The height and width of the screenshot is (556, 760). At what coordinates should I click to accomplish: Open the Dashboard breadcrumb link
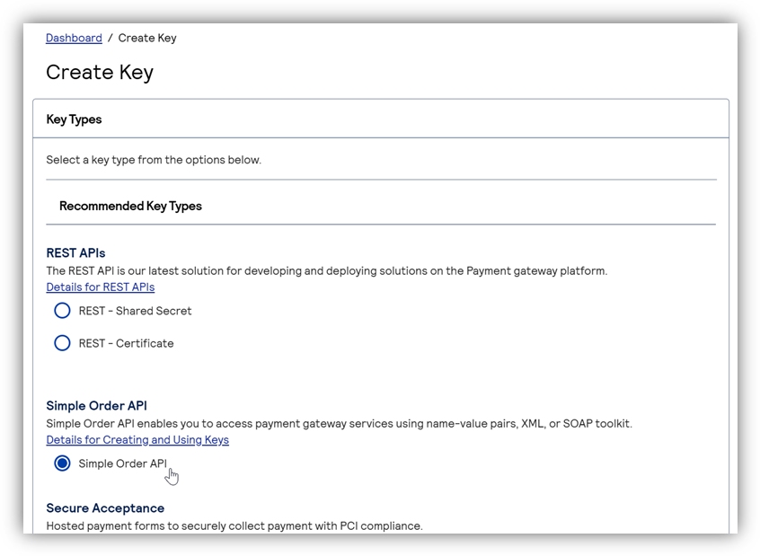point(74,38)
